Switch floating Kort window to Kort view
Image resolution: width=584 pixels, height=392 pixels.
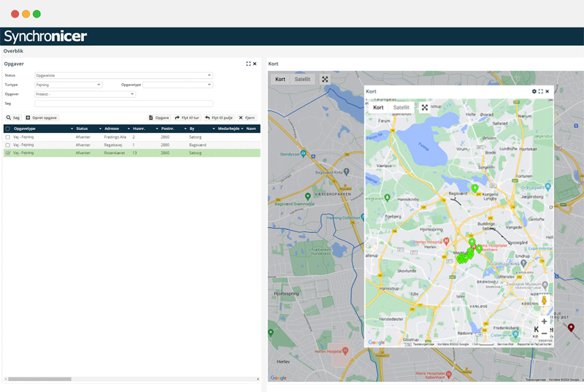pos(378,107)
